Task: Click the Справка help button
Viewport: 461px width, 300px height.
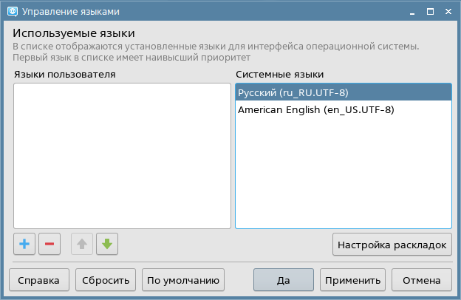Action: (x=39, y=280)
